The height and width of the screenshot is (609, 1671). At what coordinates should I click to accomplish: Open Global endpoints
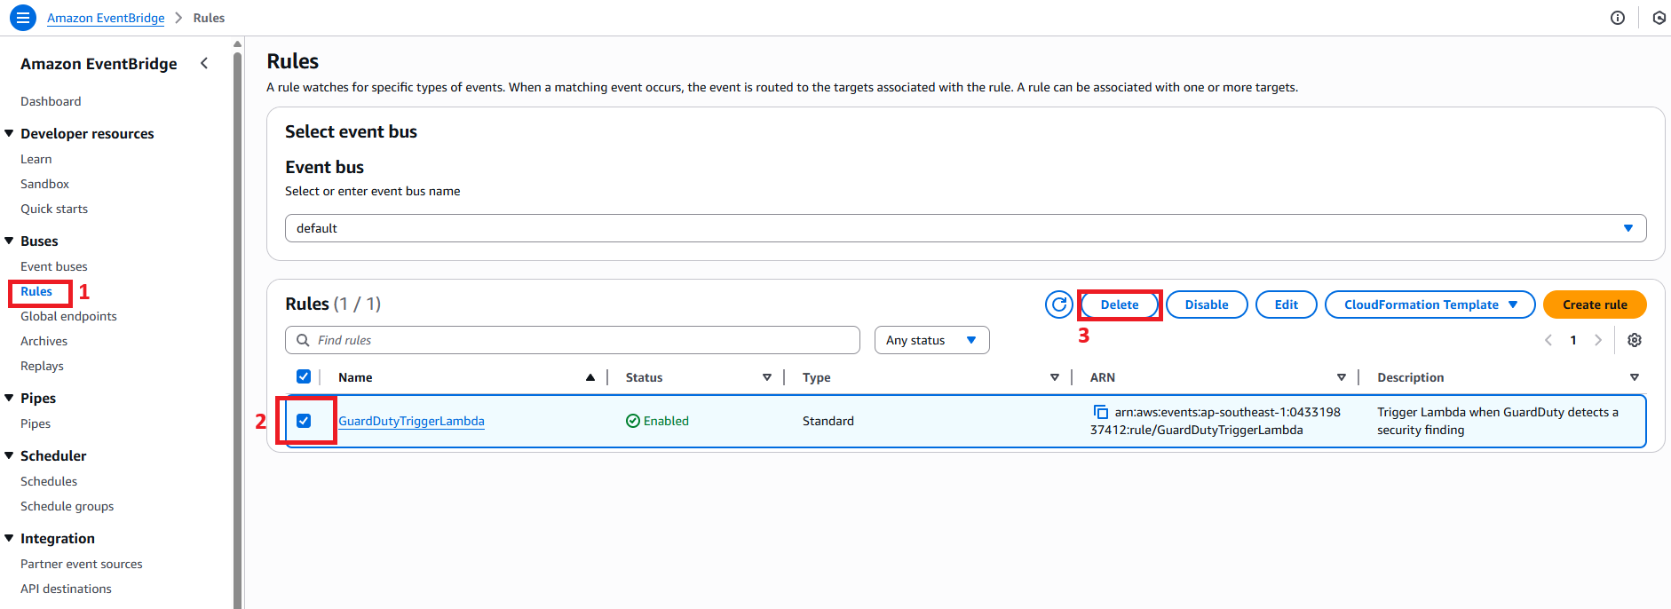[x=68, y=316]
